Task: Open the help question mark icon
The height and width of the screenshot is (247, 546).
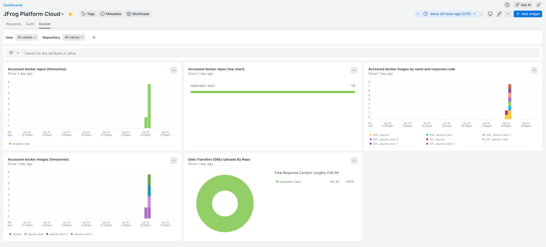Action: coord(507,5)
